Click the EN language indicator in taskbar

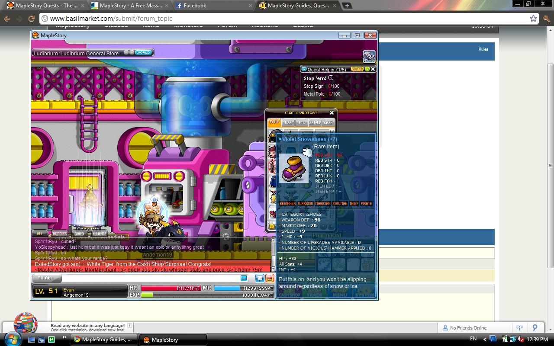[473, 339]
